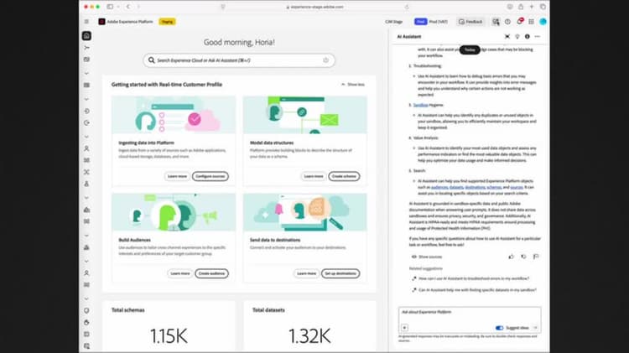
Task: Open a new Safari tab with plus icon
Action: [532, 7]
